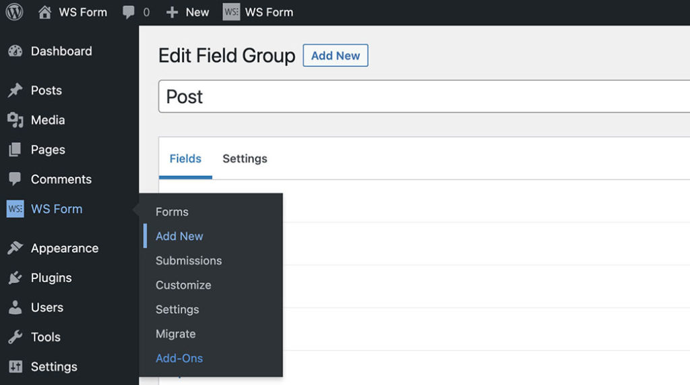The width and height of the screenshot is (690, 385).
Task: Open Add-Ons in WS Form submenu
Action: point(179,359)
